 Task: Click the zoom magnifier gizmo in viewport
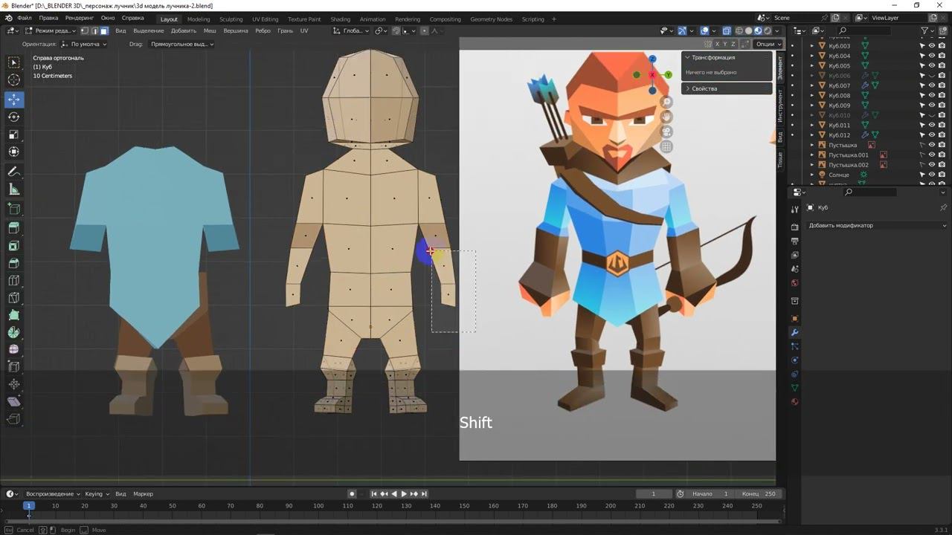(x=666, y=102)
